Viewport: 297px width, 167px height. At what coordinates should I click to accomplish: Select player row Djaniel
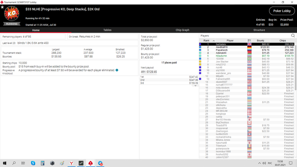247,94
